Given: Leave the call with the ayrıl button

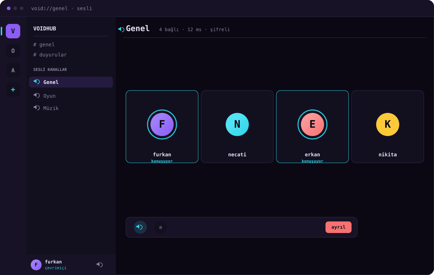Looking at the screenshot, I should [339, 227].
